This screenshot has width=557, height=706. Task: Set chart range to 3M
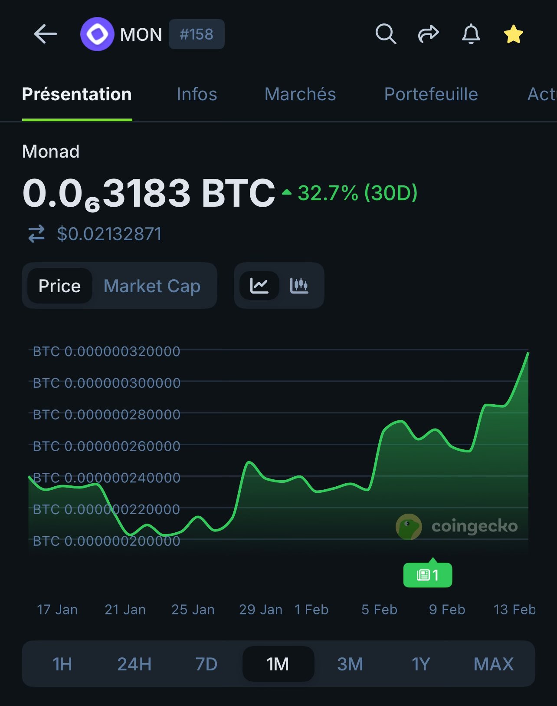tap(350, 664)
